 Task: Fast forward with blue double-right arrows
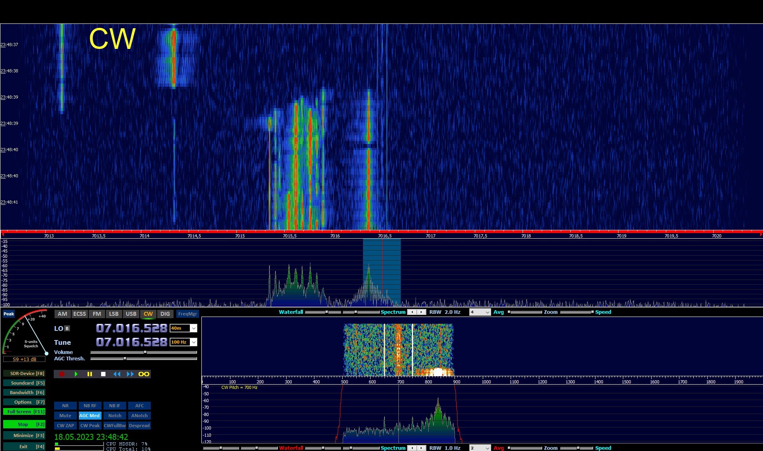(x=130, y=374)
